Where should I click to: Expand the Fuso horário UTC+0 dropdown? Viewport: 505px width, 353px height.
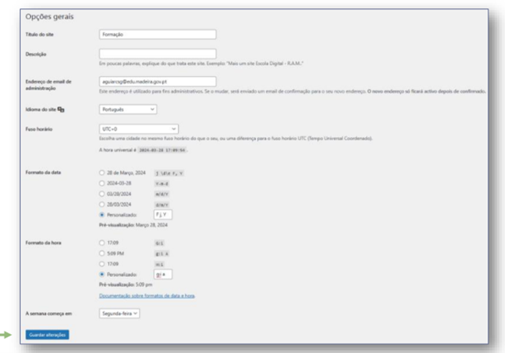(x=139, y=129)
